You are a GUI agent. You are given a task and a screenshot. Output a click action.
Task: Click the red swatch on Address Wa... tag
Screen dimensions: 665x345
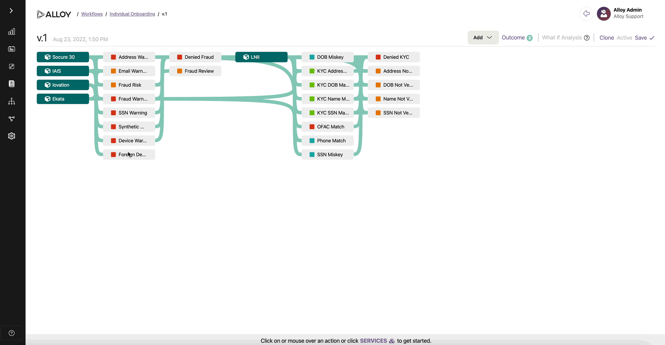coord(113,57)
